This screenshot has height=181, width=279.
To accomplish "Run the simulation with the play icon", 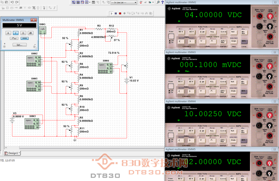I will pos(112,13).
